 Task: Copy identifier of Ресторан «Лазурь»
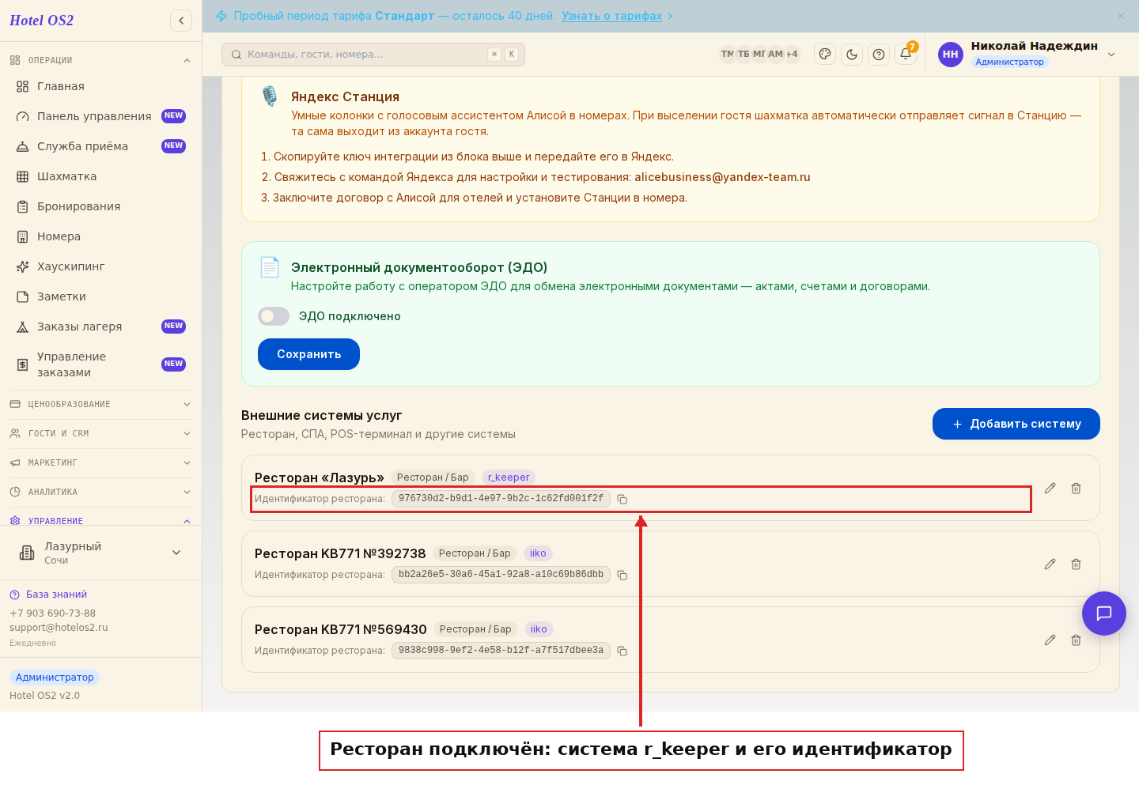tap(622, 500)
